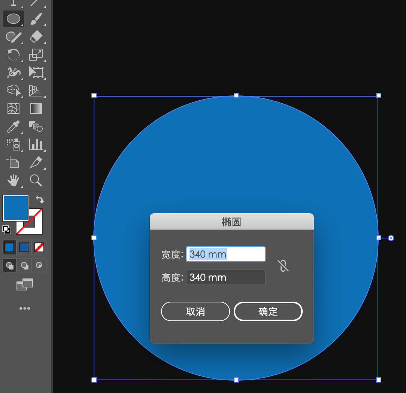The image size is (406, 393).
Task: Choose Draw Normal mode
Action: coord(10,265)
